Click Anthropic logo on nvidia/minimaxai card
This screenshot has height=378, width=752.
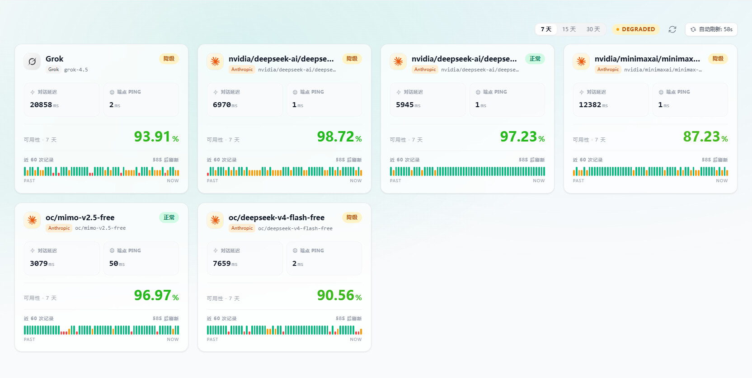(581, 61)
